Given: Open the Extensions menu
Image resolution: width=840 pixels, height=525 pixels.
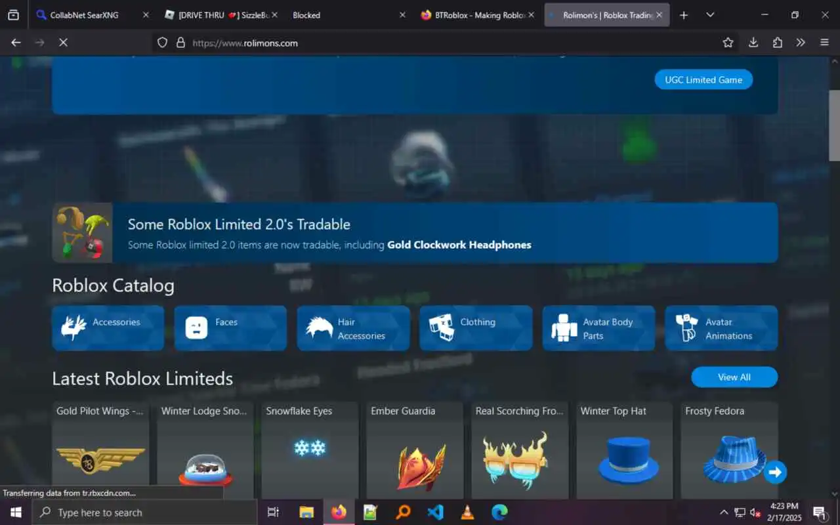Looking at the screenshot, I should (x=777, y=43).
